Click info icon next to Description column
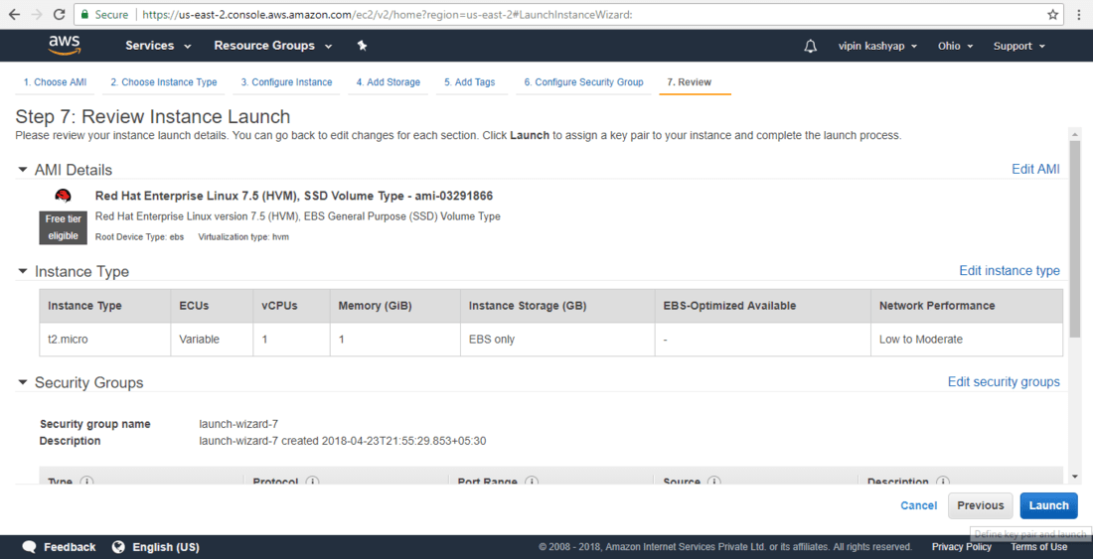The image size is (1093, 559). click(x=942, y=481)
